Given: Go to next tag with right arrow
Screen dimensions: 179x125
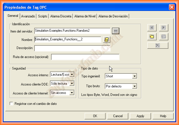Looking at the screenshot, I should [x=164, y=27].
